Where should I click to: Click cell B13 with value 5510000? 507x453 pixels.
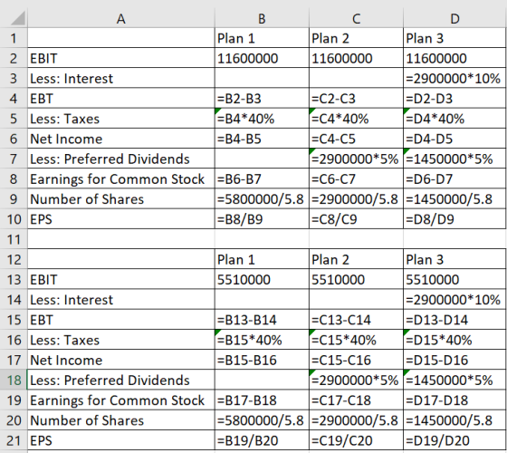click(262, 279)
